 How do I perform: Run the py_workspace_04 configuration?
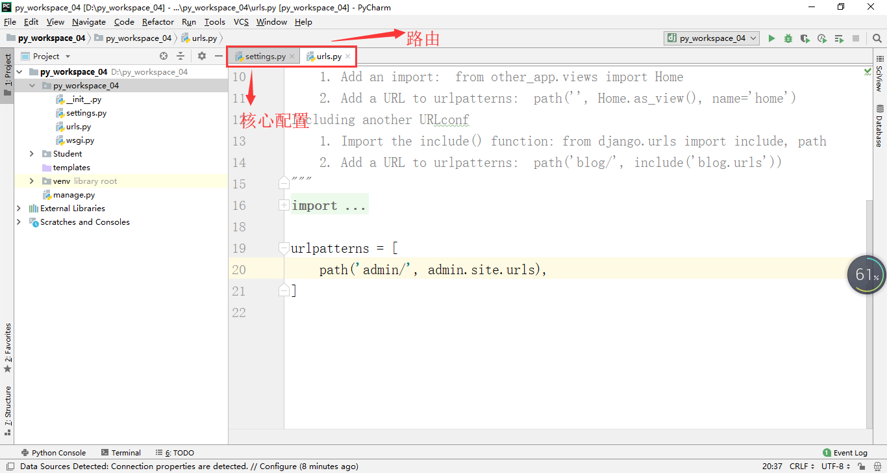tap(771, 38)
